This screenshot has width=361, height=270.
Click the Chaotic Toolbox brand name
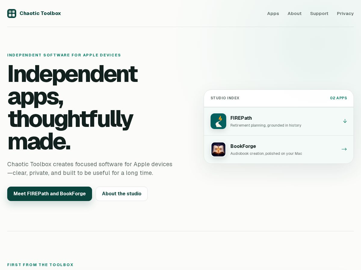[x=40, y=13]
